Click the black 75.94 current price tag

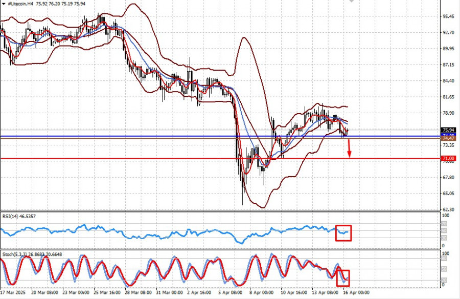448,130
